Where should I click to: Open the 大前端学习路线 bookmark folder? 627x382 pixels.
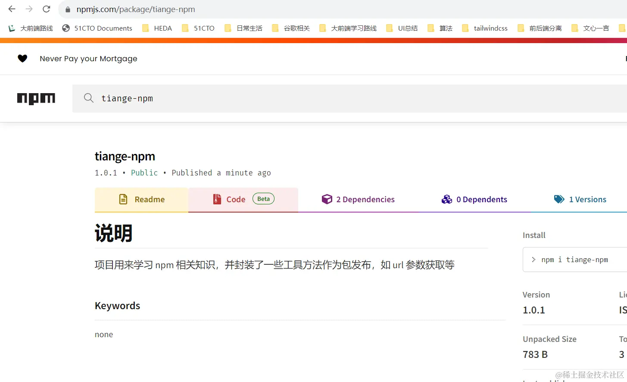tap(348, 28)
